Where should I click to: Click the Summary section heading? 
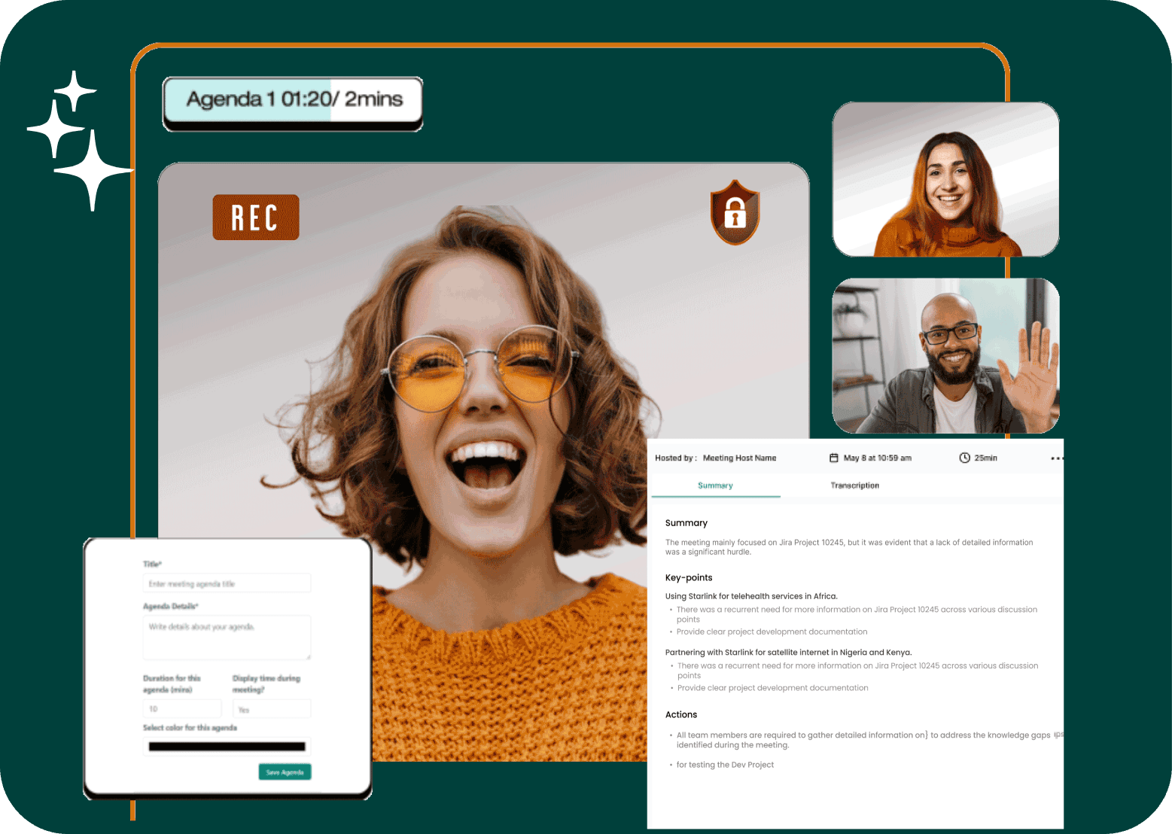(x=686, y=523)
